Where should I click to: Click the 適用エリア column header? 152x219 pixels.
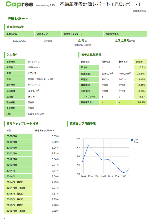pyautogui.click(x=48, y=34)
